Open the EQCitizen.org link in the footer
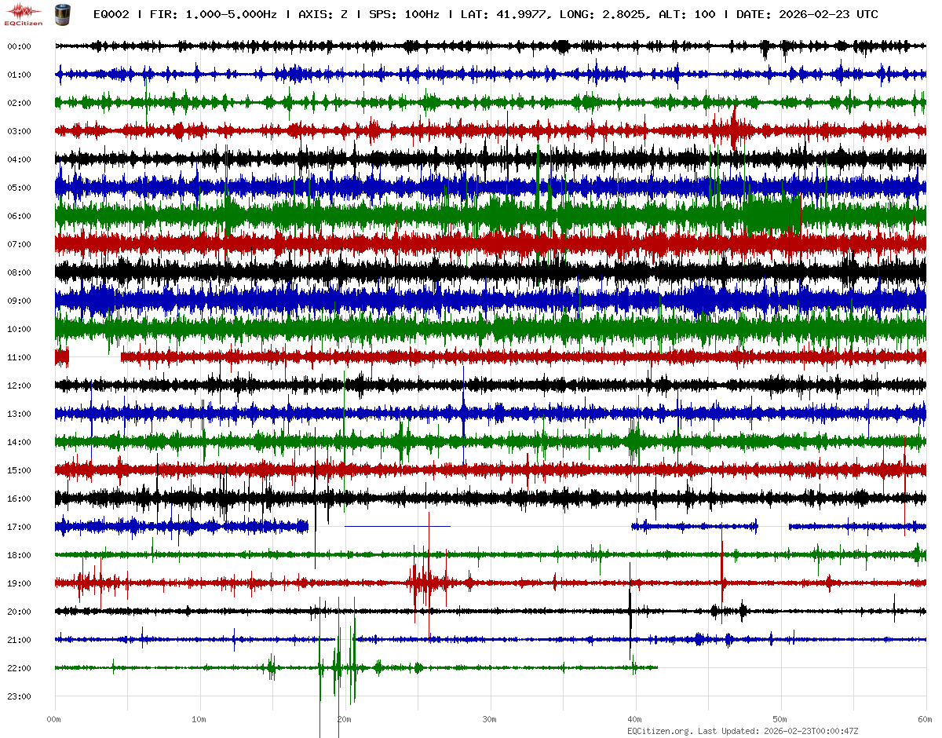Screen dimensions: 942x738 click(x=660, y=731)
